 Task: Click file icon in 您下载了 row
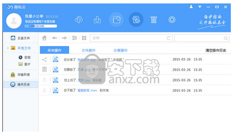[x=55, y=90]
